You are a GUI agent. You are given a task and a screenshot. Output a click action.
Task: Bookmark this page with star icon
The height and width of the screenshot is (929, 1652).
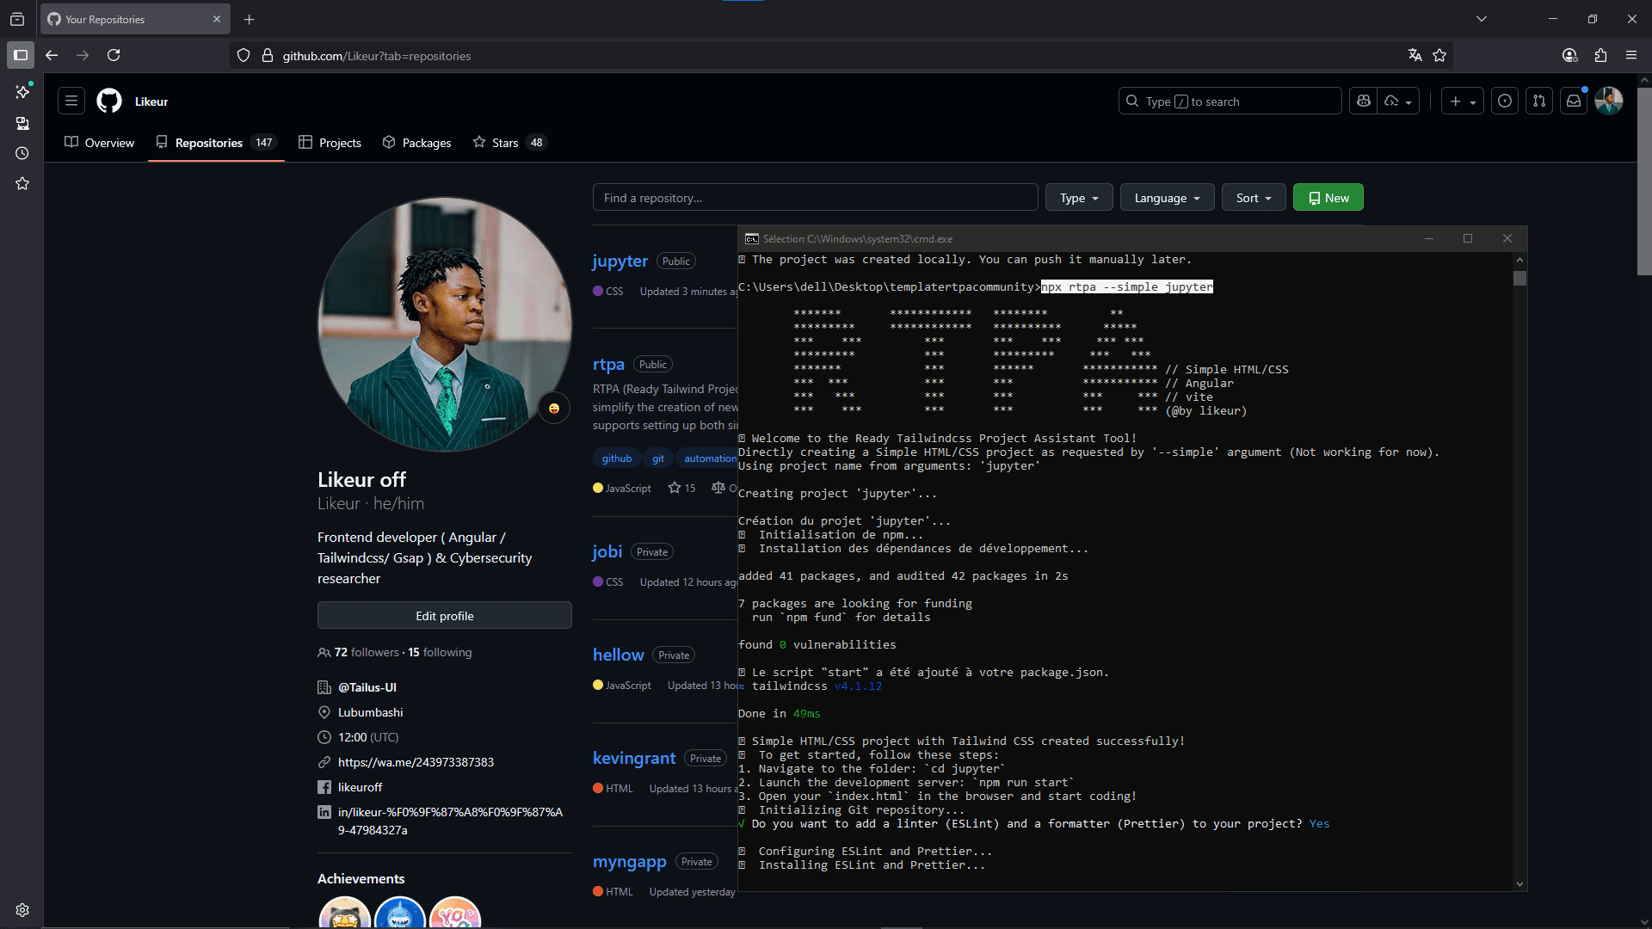pos(1439,56)
